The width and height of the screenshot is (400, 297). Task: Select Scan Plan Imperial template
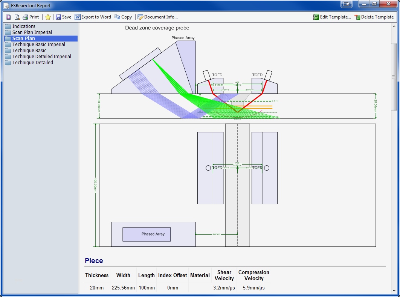pyautogui.click(x=32, y=32)
